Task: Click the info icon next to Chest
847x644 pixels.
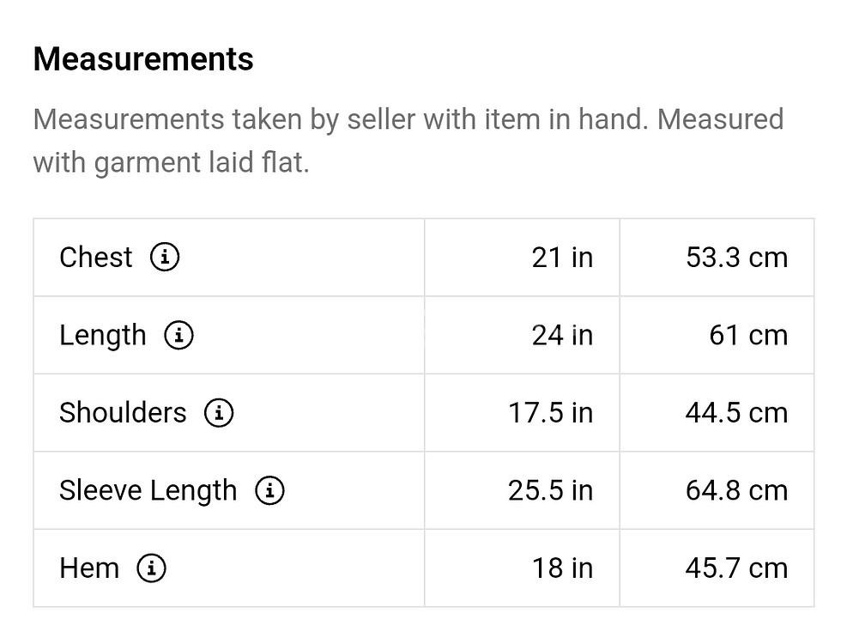Action: [165, 257]
